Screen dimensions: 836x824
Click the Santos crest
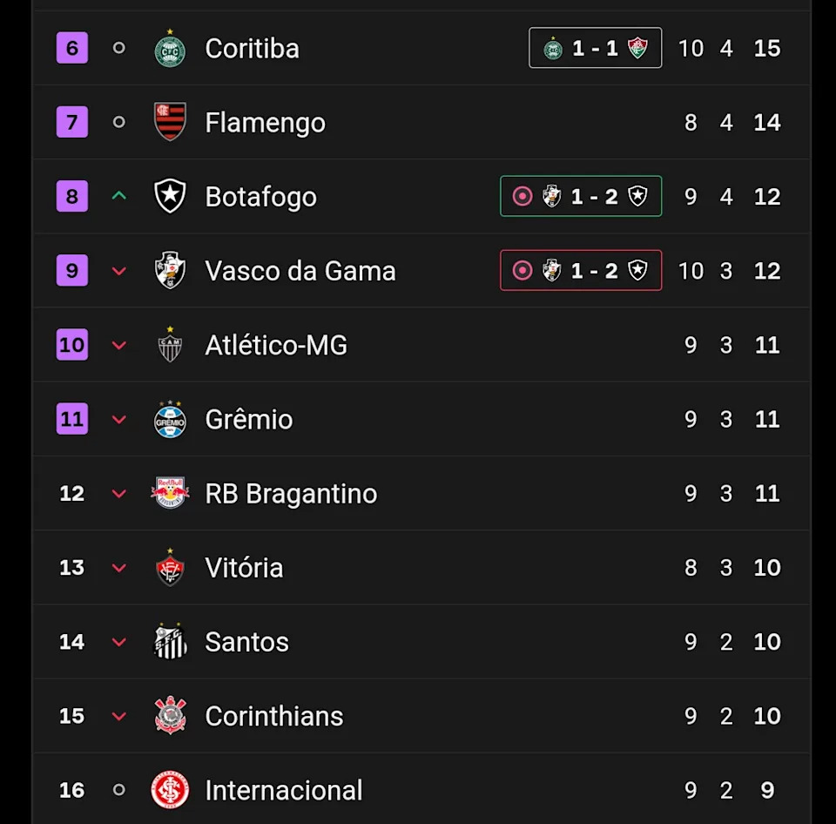170,642
